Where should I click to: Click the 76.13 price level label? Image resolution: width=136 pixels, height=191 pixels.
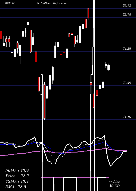click(x=127, y=6)
